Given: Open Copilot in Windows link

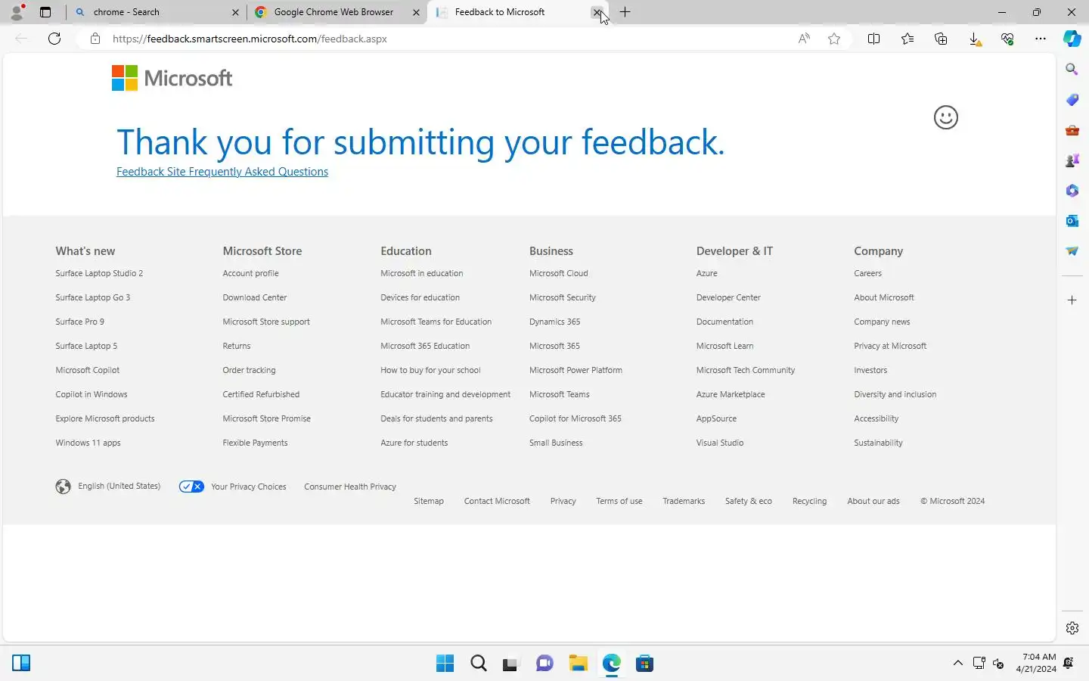Looking at the screenshot, I should click(92, 394).
